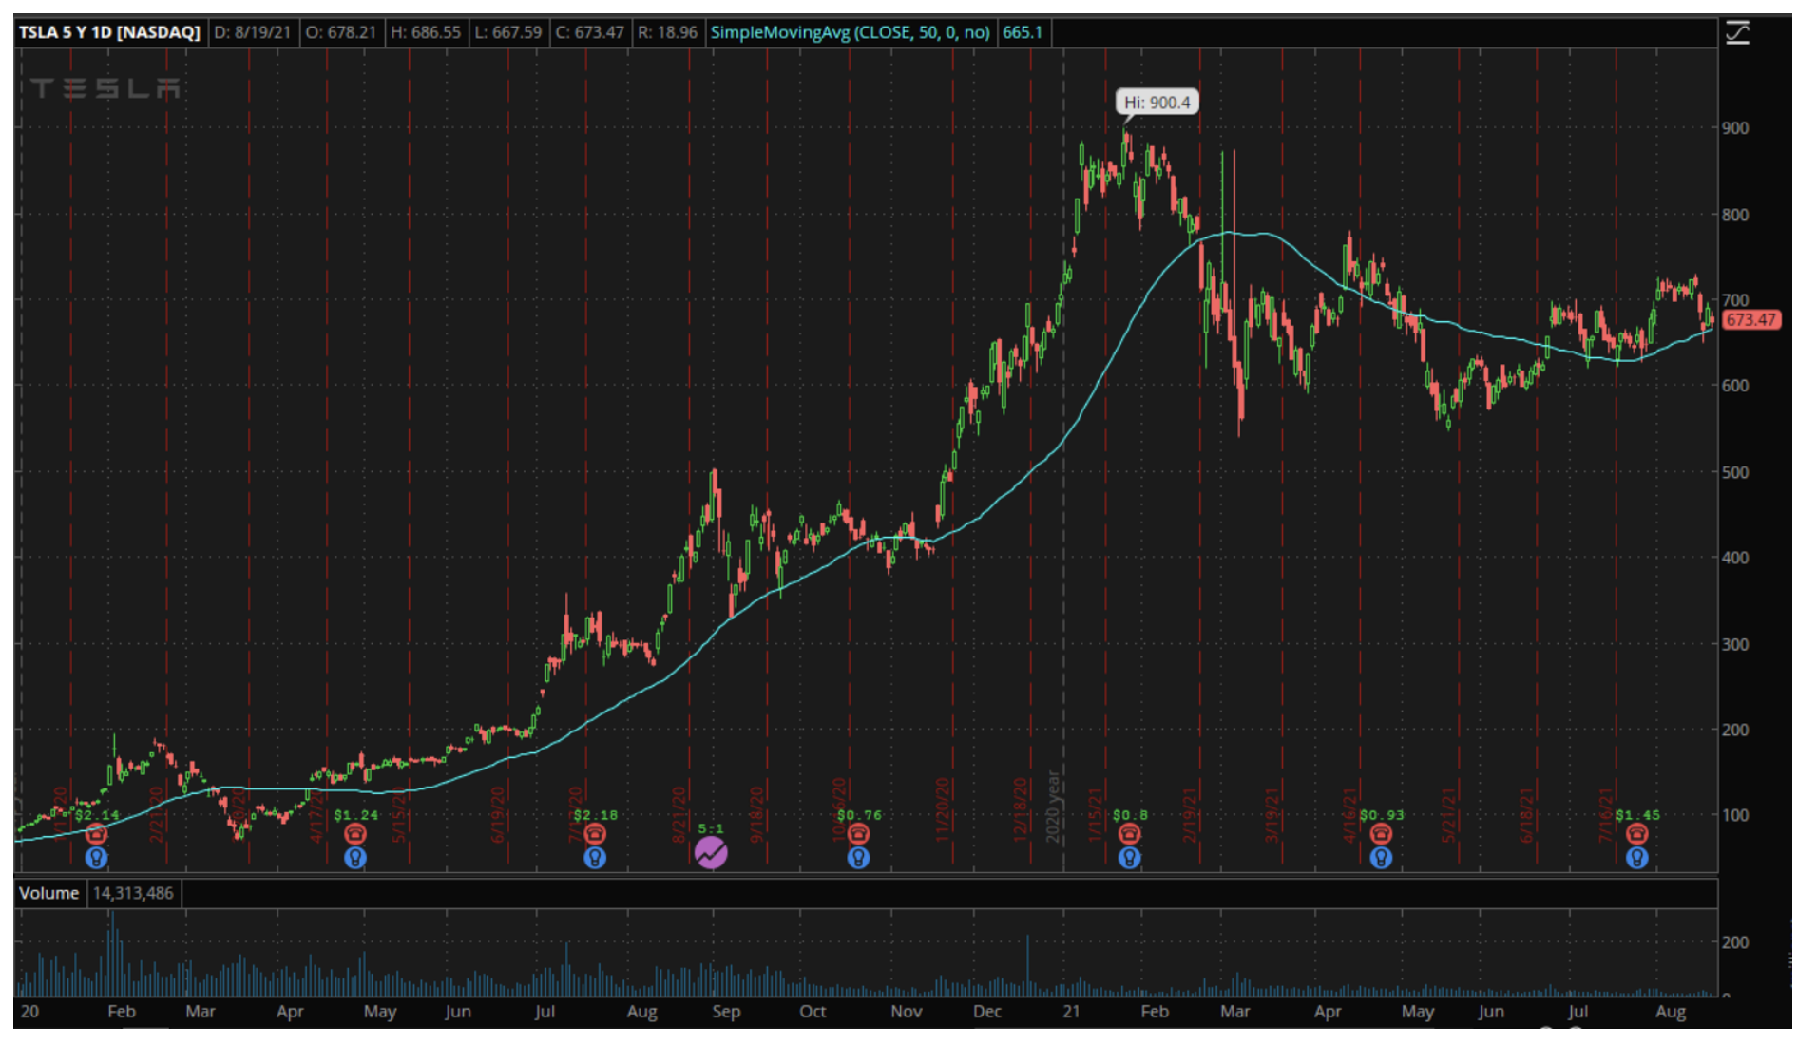The width and height of the screenshot is (1817, 1045).
Task: Open the drawing tools icon at top right
Action: pyautogui.click(x=1737, y=33)
